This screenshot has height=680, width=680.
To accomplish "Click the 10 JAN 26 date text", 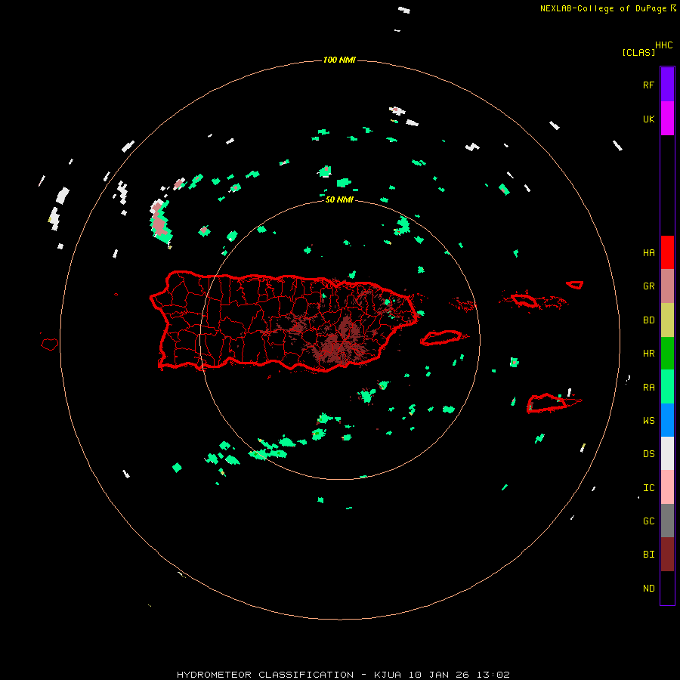I will (439, 675).
